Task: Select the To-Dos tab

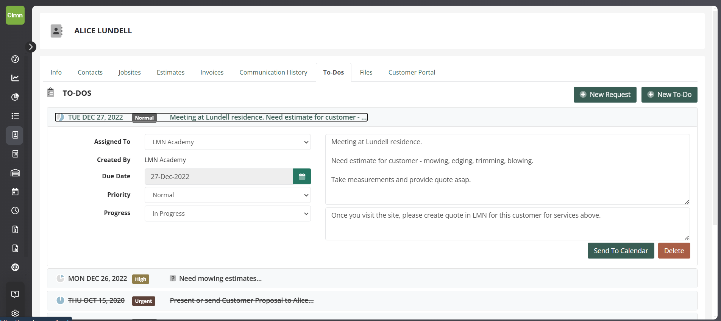Action: pos(334,72)
